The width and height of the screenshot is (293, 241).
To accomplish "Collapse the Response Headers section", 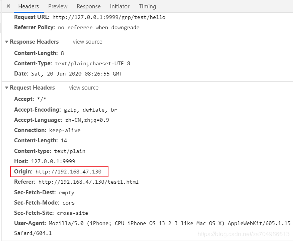I will [x=7, y=42].
